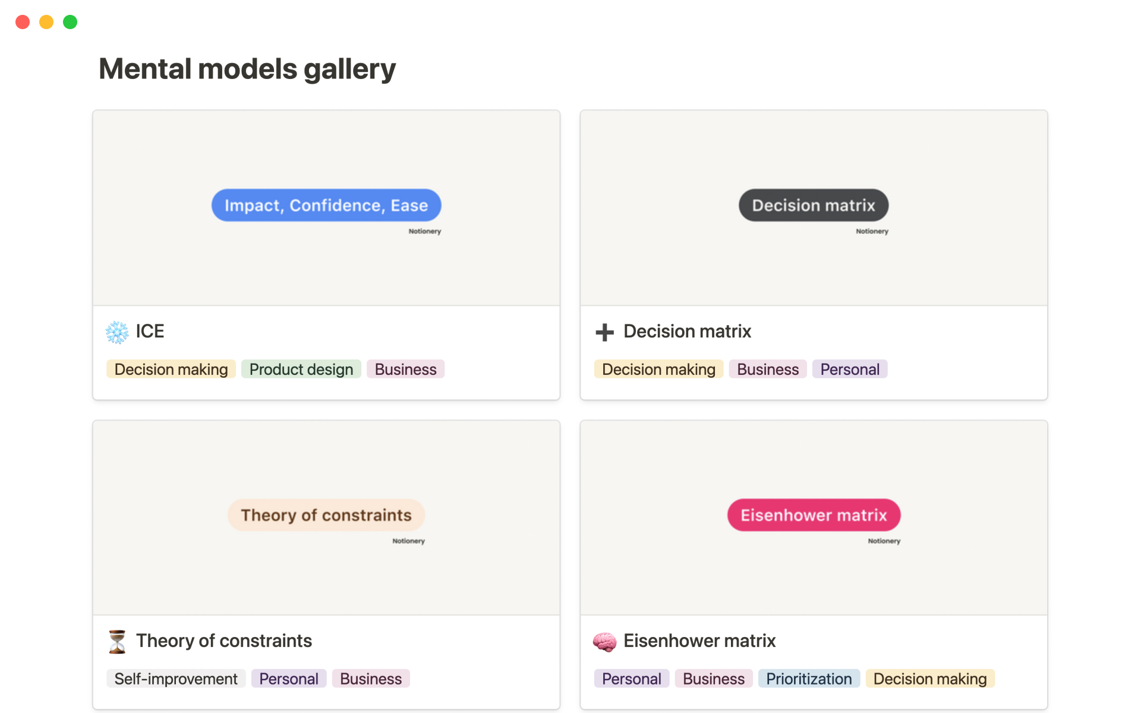Click the pink Eisenhower matrix cover image
Viewport: 1141px width, 713px height.
[814, 515]
